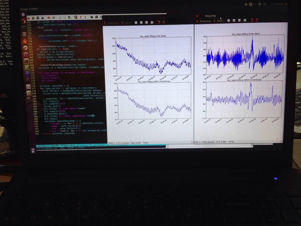Screen dimensions: 301x226
Task: Rotate left image counterclockwise
Action: [x=159, y=22]
